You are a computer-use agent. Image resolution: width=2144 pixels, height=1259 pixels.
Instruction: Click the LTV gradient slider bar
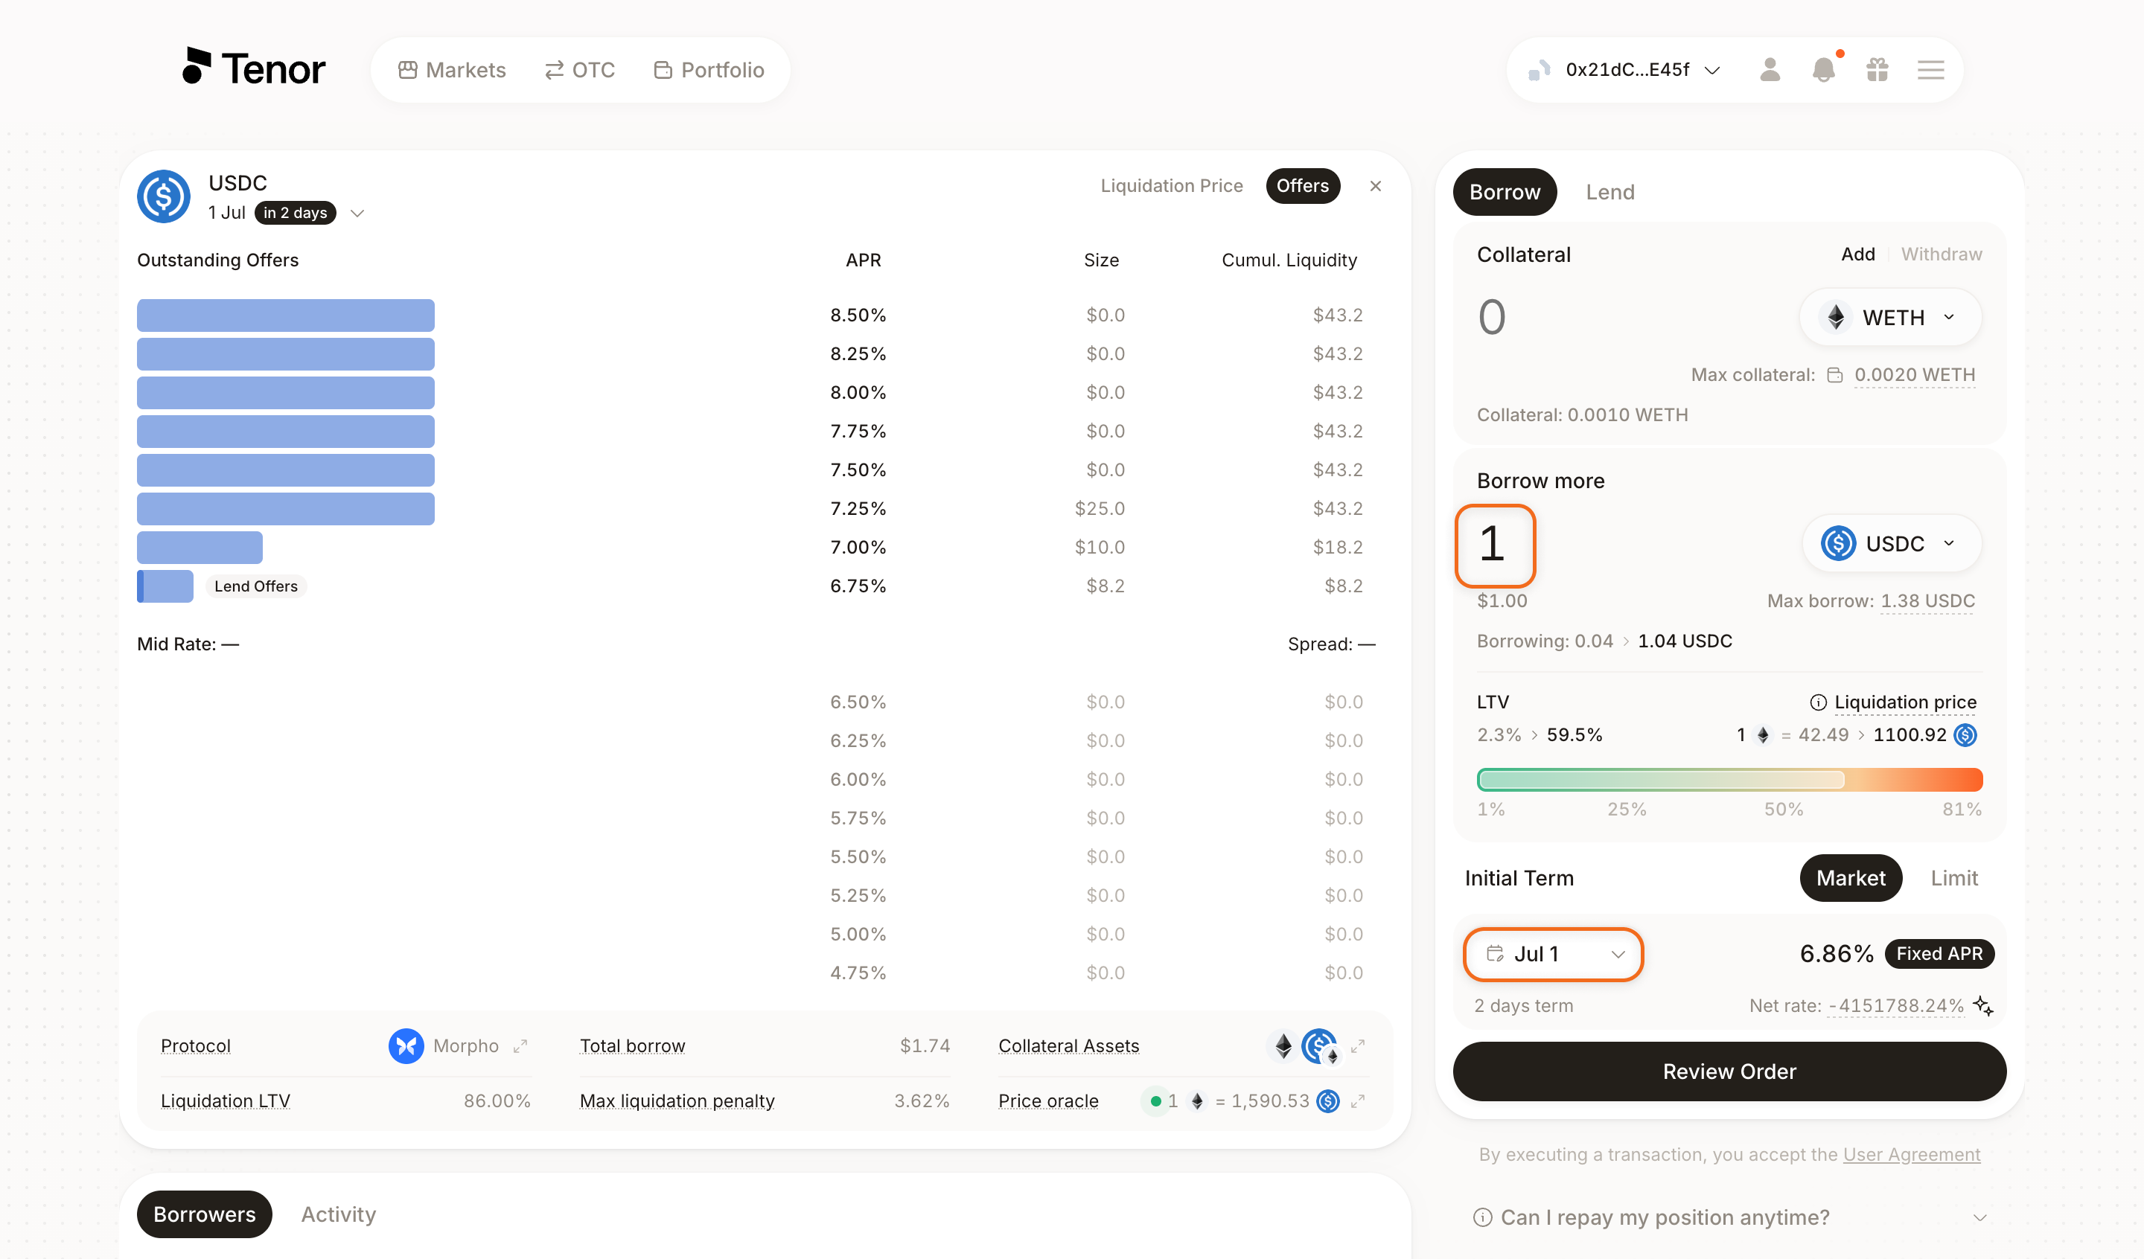click(1729, 779)
